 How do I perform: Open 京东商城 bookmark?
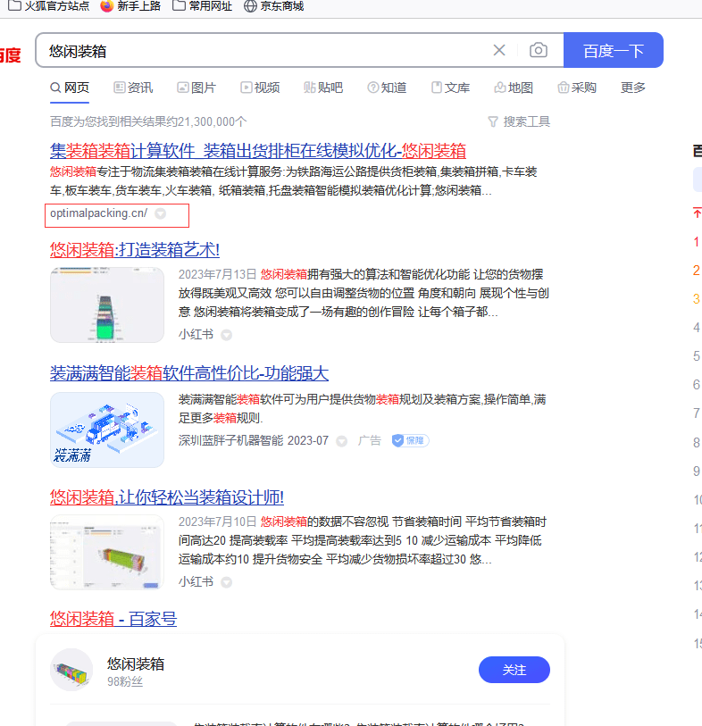click(274, 6)
